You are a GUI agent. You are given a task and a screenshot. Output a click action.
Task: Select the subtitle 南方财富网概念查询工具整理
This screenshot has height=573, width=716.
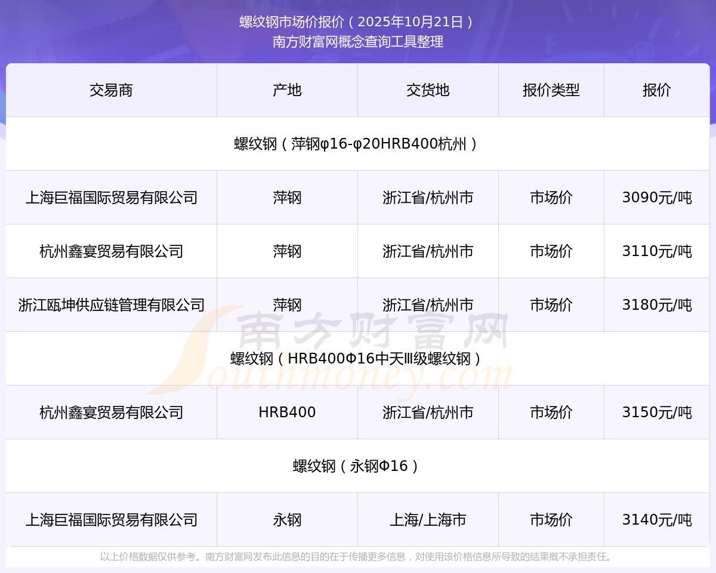click(x=358, y=42)
